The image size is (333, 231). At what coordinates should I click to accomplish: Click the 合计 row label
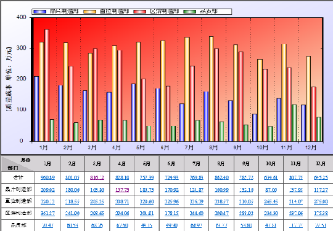(x=18, y=178)
